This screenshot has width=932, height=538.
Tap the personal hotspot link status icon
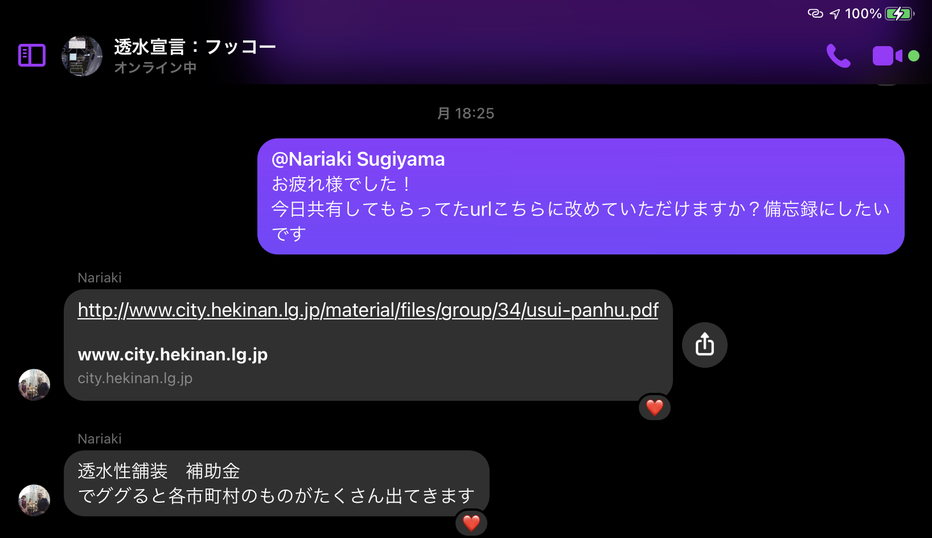(815, 13)
